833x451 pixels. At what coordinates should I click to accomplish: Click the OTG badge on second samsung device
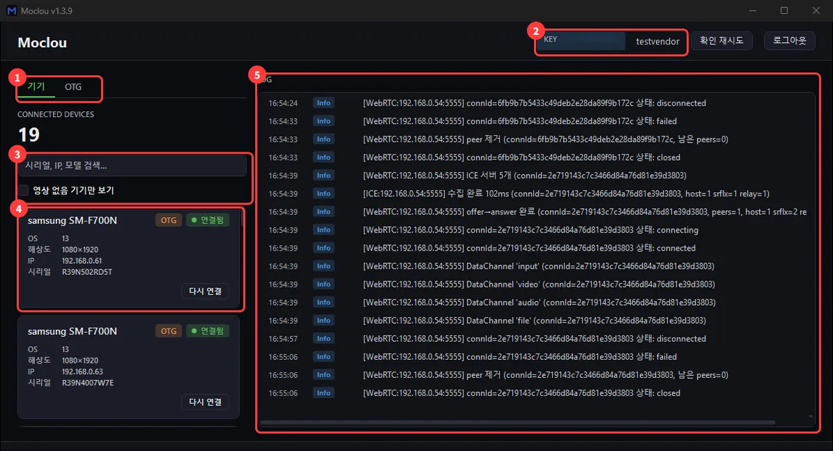(x=169, y=331)
